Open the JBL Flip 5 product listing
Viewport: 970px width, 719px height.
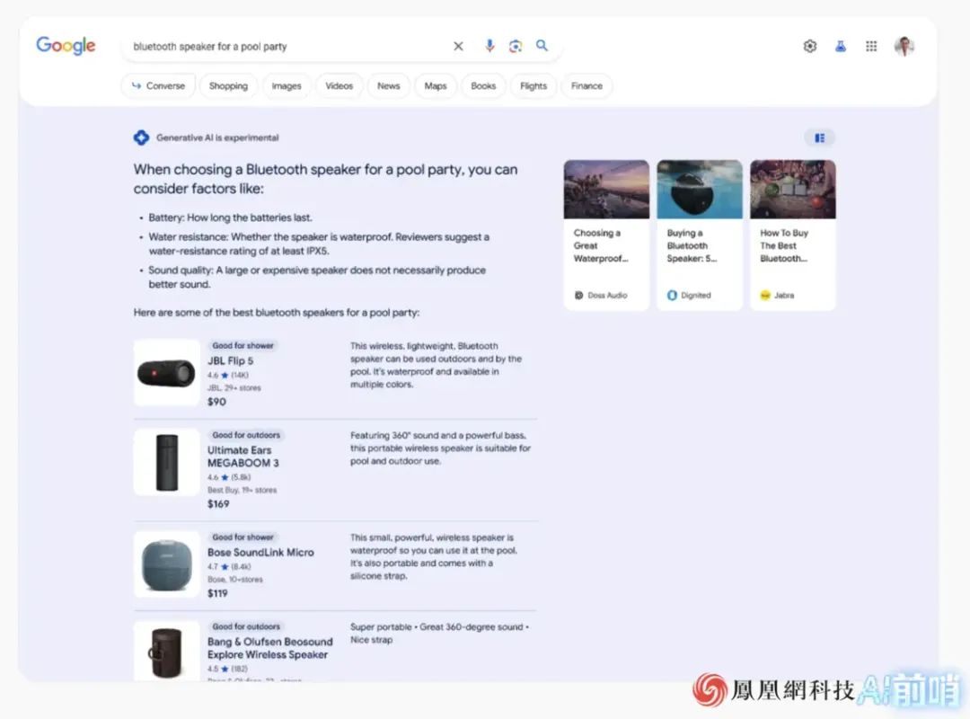231,361
